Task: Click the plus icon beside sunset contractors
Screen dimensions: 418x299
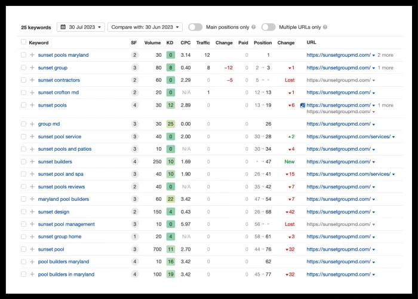Action: pyautogui.click(x=32, y=80)
